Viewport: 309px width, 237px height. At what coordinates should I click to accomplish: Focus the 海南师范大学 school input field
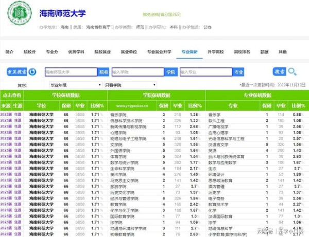(x=71, y=72)
